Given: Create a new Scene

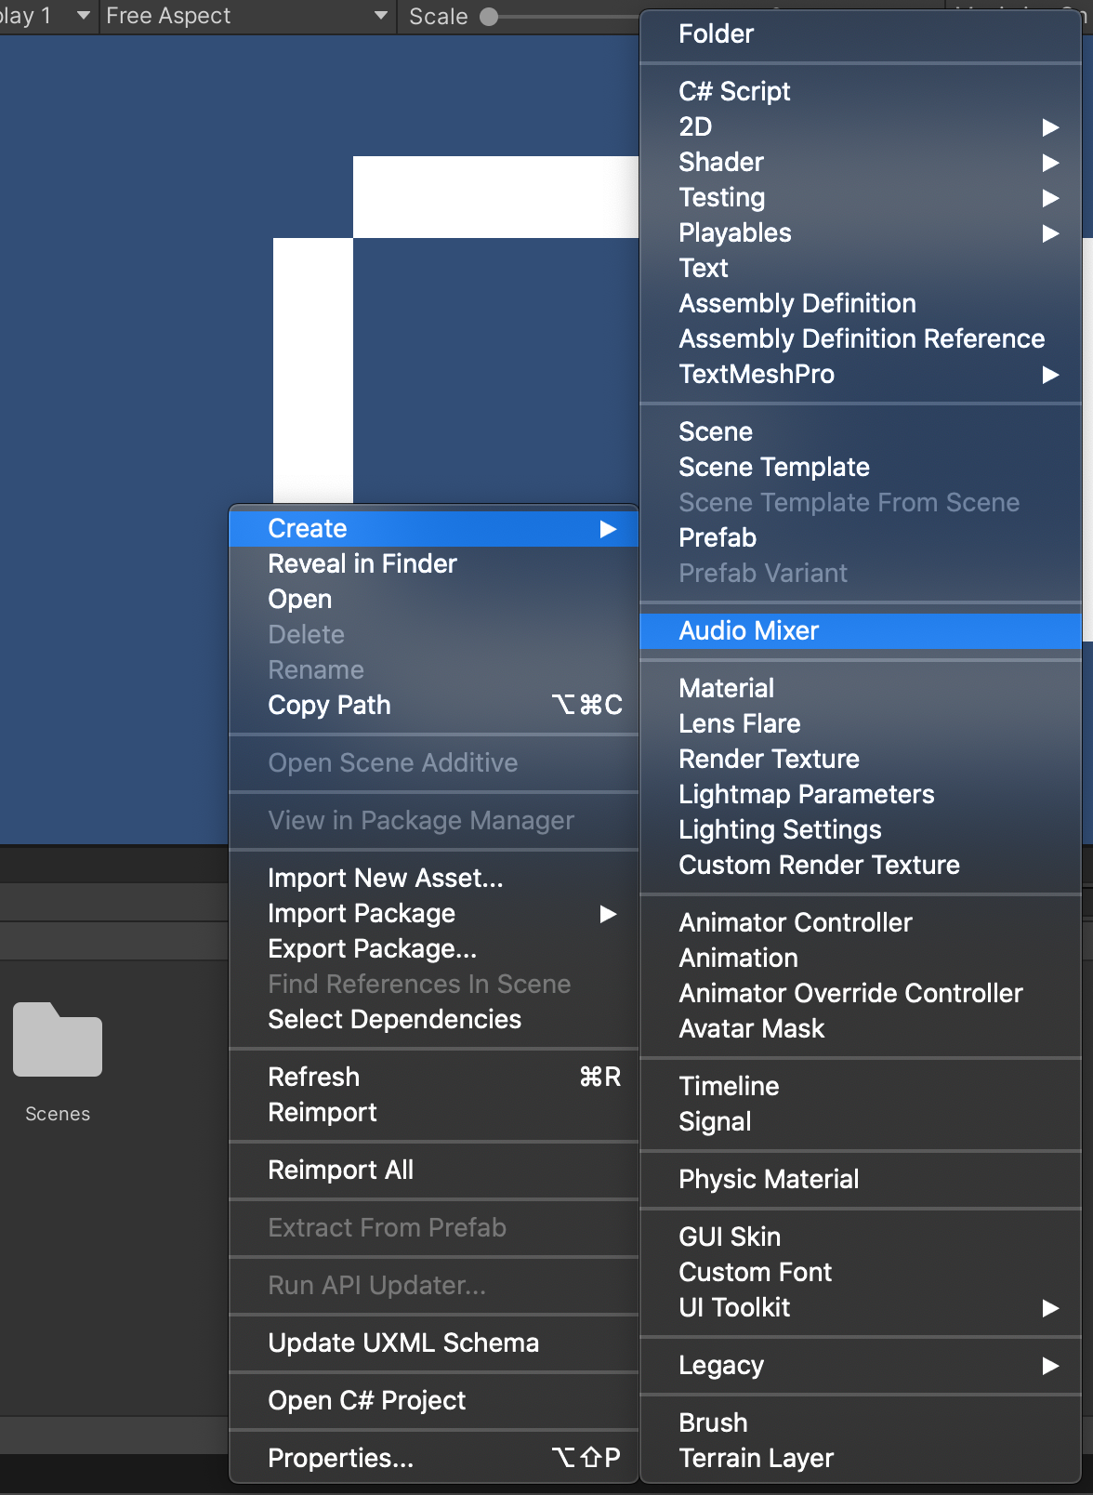Looking at the screenshot, I should coord(861,431).
